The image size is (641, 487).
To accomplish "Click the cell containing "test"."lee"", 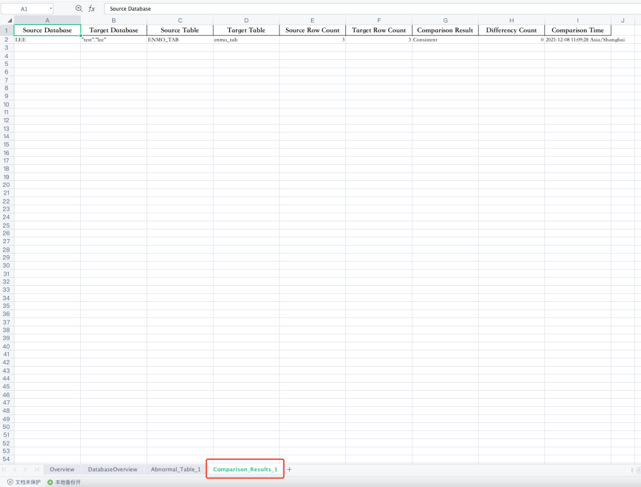I will pos(113,40).
